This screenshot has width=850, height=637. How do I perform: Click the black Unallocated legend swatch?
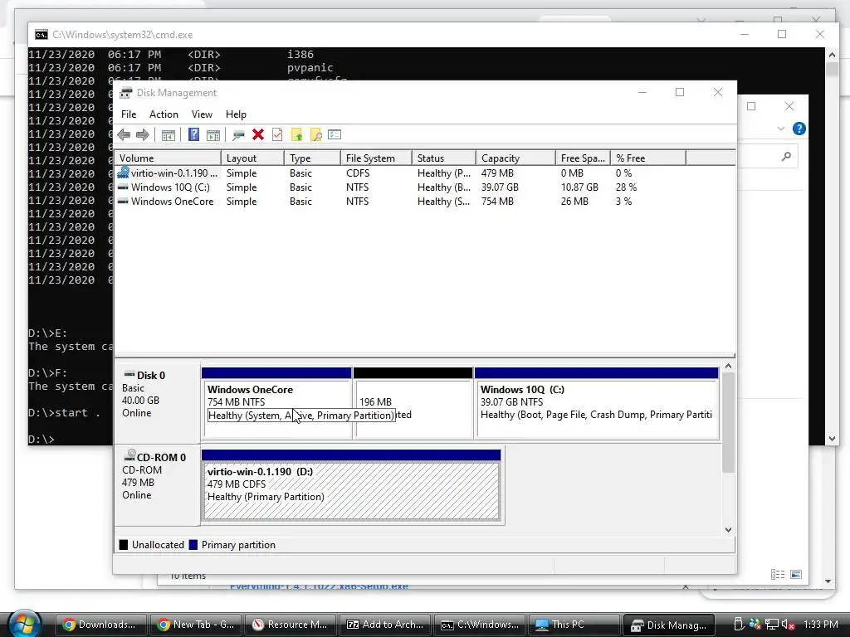coord(124,545)
